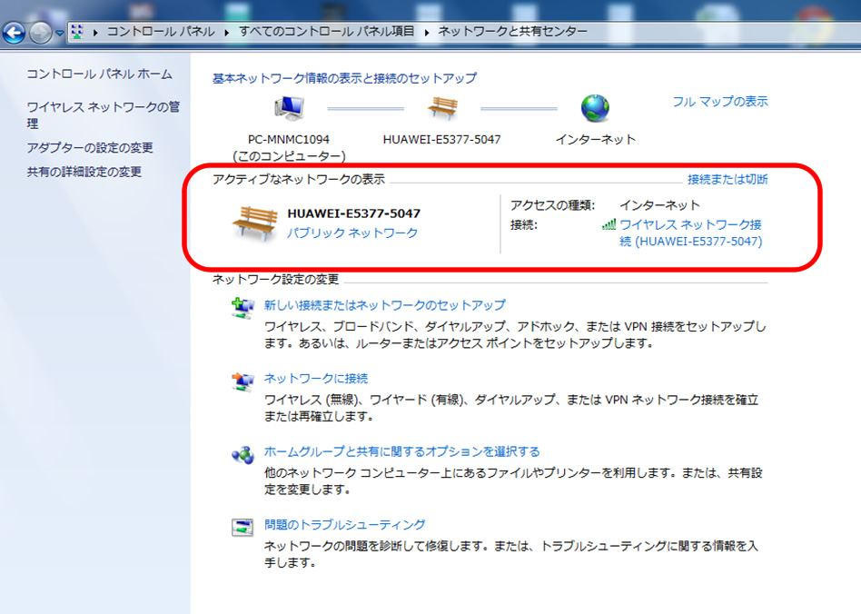Screen dimensions: 861x614
Task: Expand the arrow after コントロール パネル breadcrumb
Action: 226,33
